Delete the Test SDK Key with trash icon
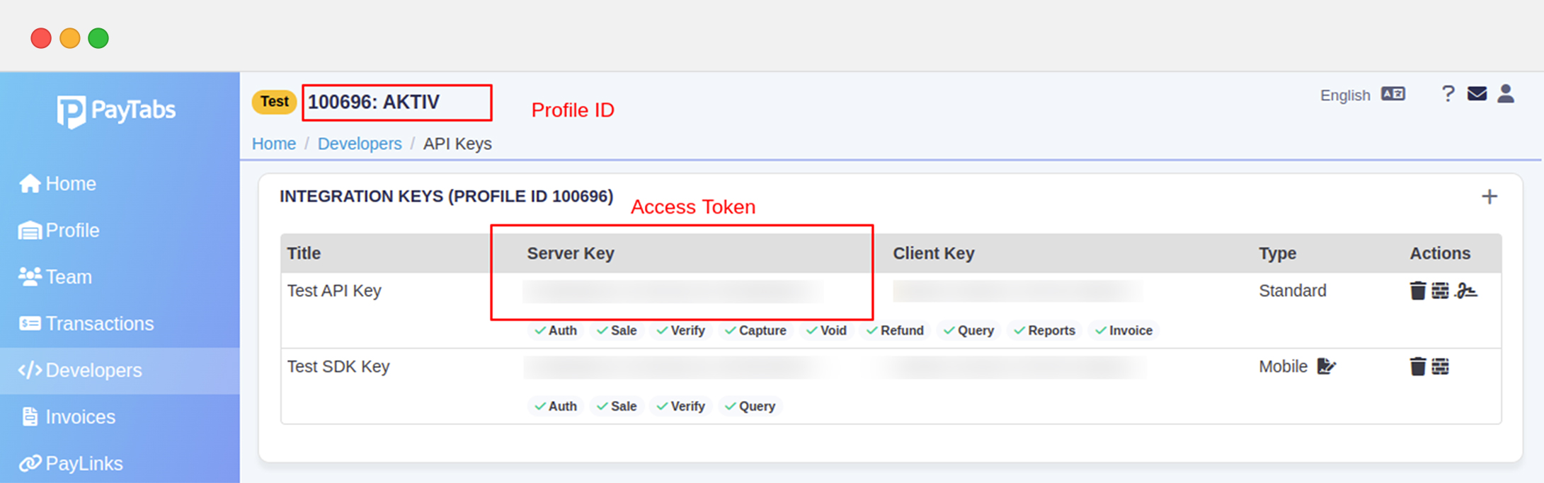Screen dimensions: 1544x483 click(x=1417, y=366)
